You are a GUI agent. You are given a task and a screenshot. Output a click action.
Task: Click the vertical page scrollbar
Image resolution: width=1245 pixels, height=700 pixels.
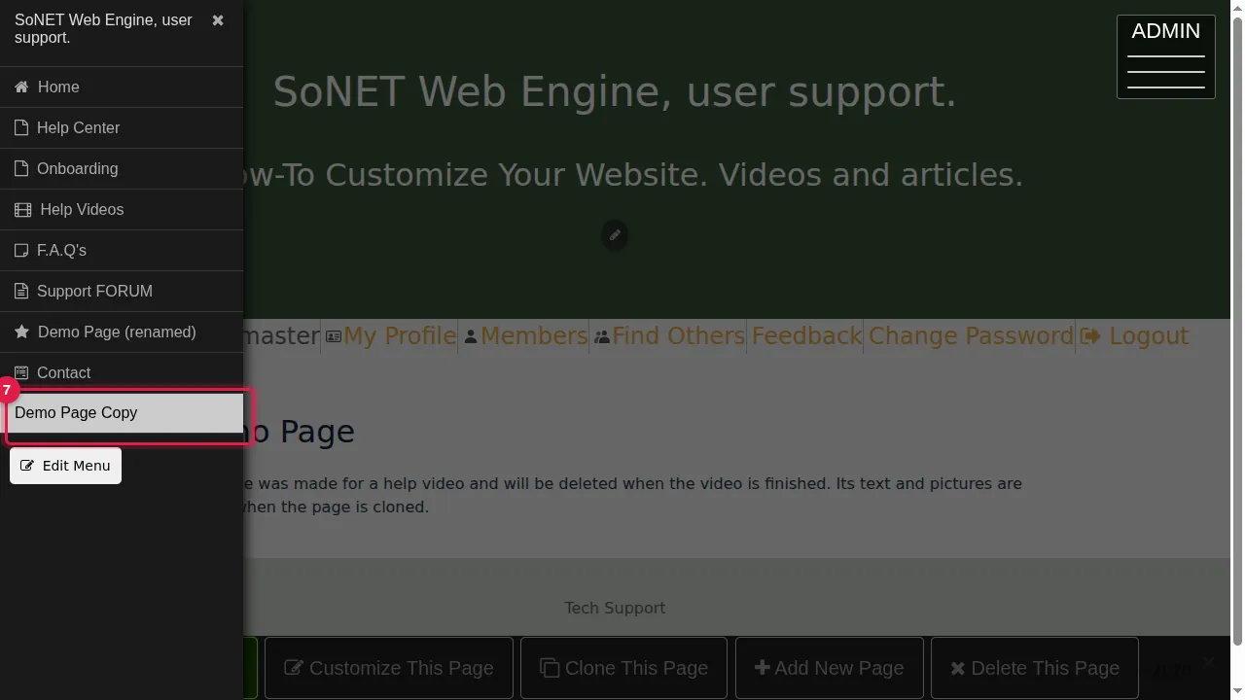[x=1237, y=331]
